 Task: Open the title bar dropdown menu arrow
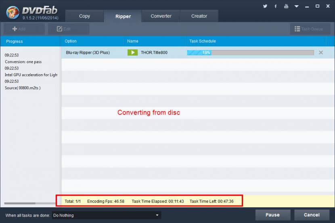coord(296,6)
